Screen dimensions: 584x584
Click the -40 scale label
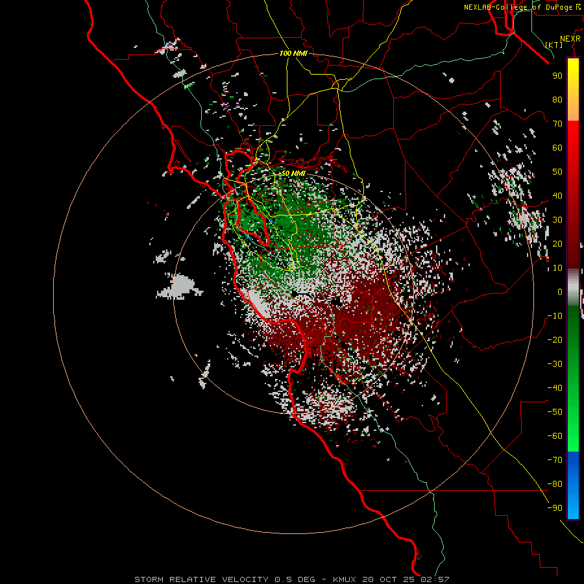pyautogui.click(x=555, y=388)
